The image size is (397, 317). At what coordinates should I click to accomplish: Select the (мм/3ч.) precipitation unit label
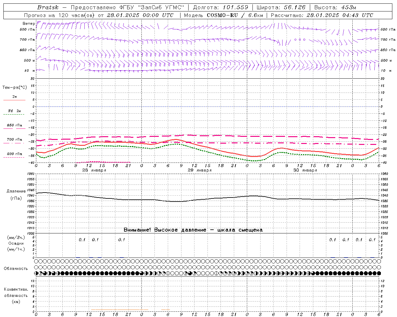pos(16,237)
